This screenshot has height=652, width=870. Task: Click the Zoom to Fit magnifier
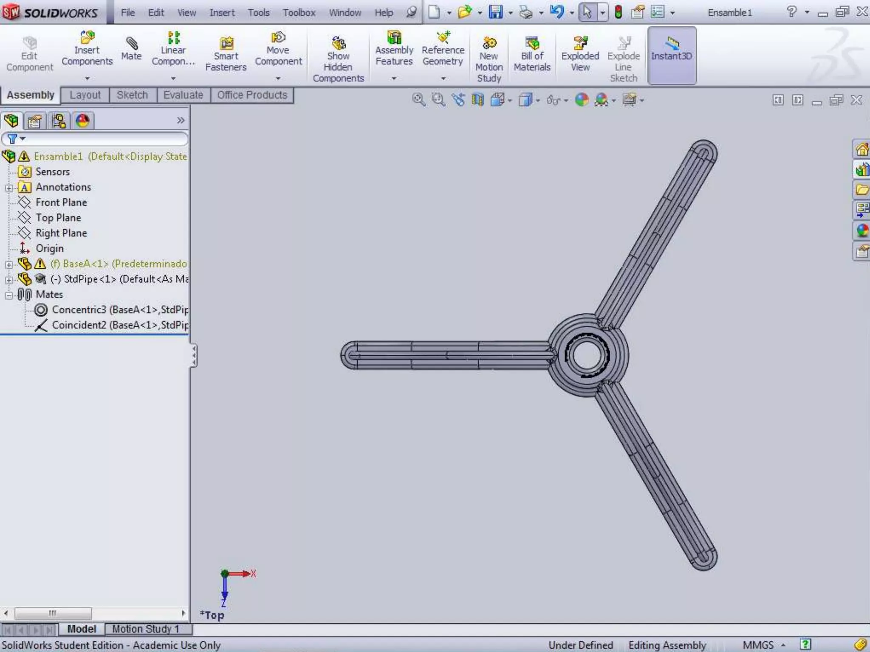tap(418, 100)
